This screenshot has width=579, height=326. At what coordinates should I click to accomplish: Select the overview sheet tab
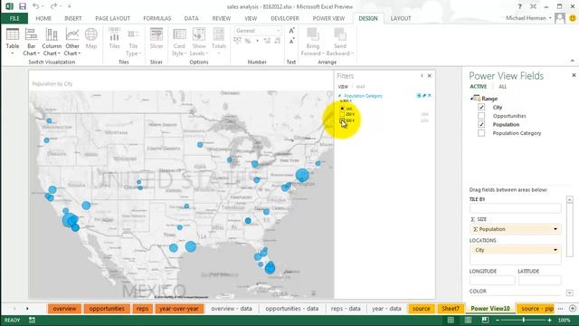pos(64,308)
